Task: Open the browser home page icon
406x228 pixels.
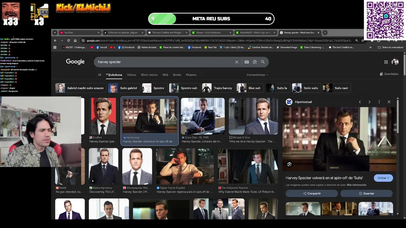Action: click(x=75, y=41)
